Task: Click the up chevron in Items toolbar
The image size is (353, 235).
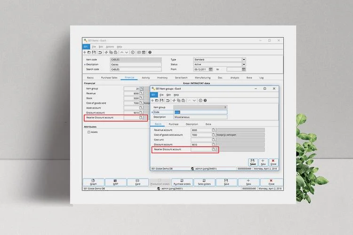Action: click(122, 52)
